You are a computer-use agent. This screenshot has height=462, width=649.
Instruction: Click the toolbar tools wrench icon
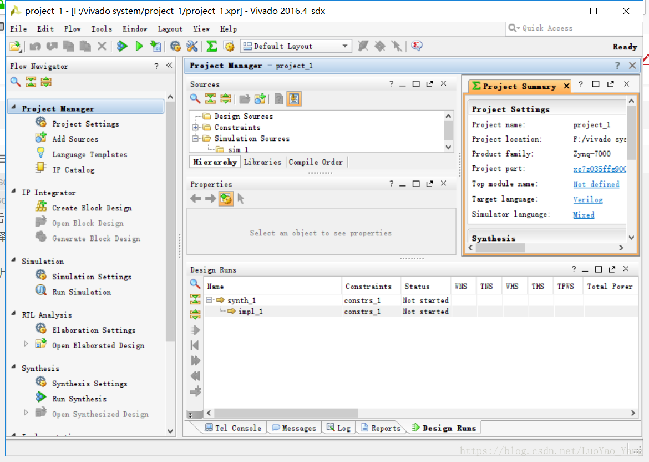pos(192,46)
